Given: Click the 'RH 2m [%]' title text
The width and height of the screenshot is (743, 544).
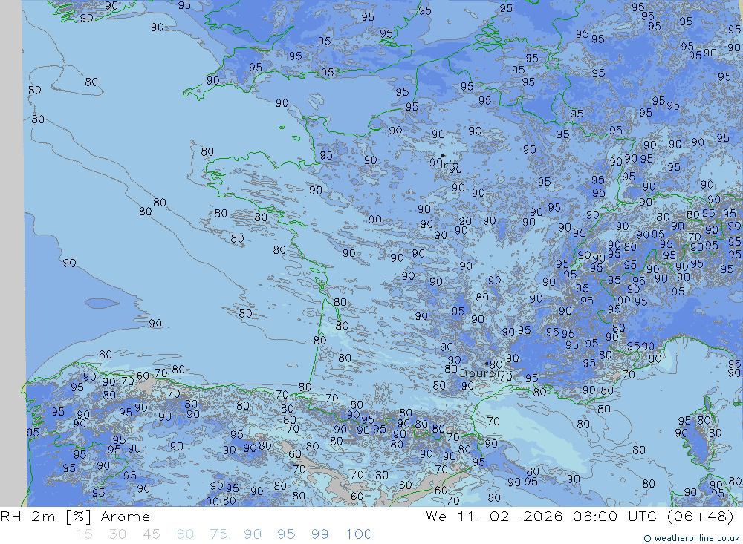Looking at the screenshot, I should coord(45,517).
